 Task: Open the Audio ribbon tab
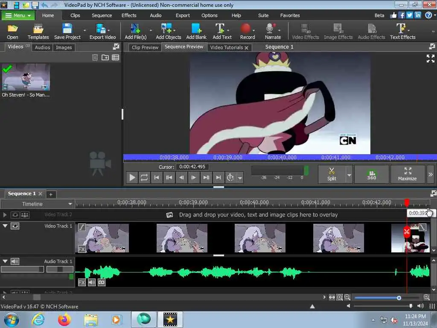[x=155, y=15]
